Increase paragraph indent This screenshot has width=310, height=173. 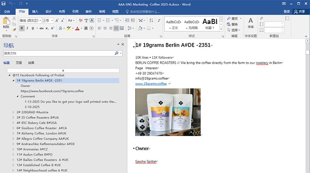click(133, 20)
